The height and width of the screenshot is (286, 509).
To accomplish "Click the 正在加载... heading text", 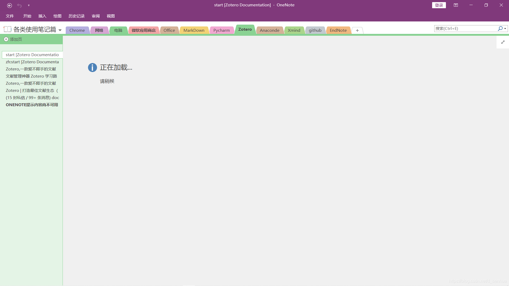I will pyautogui.click(x=116, y=68).
